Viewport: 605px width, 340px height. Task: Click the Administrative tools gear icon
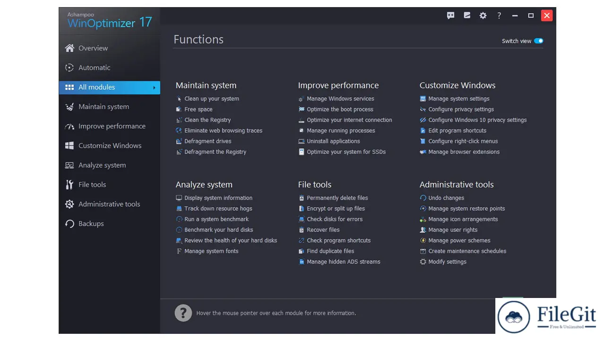coord(69,204)
